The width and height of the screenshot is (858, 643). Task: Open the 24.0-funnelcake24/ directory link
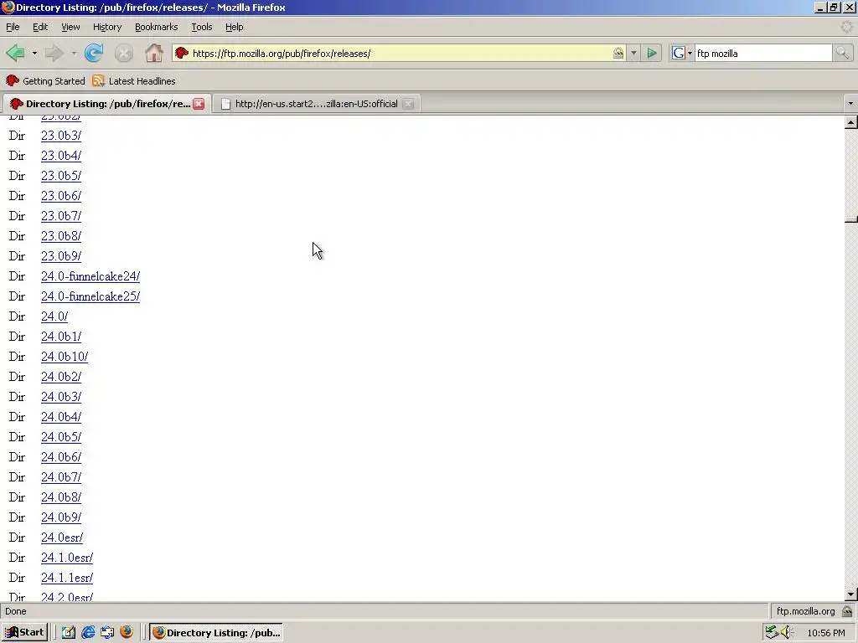tap(90, 276)
